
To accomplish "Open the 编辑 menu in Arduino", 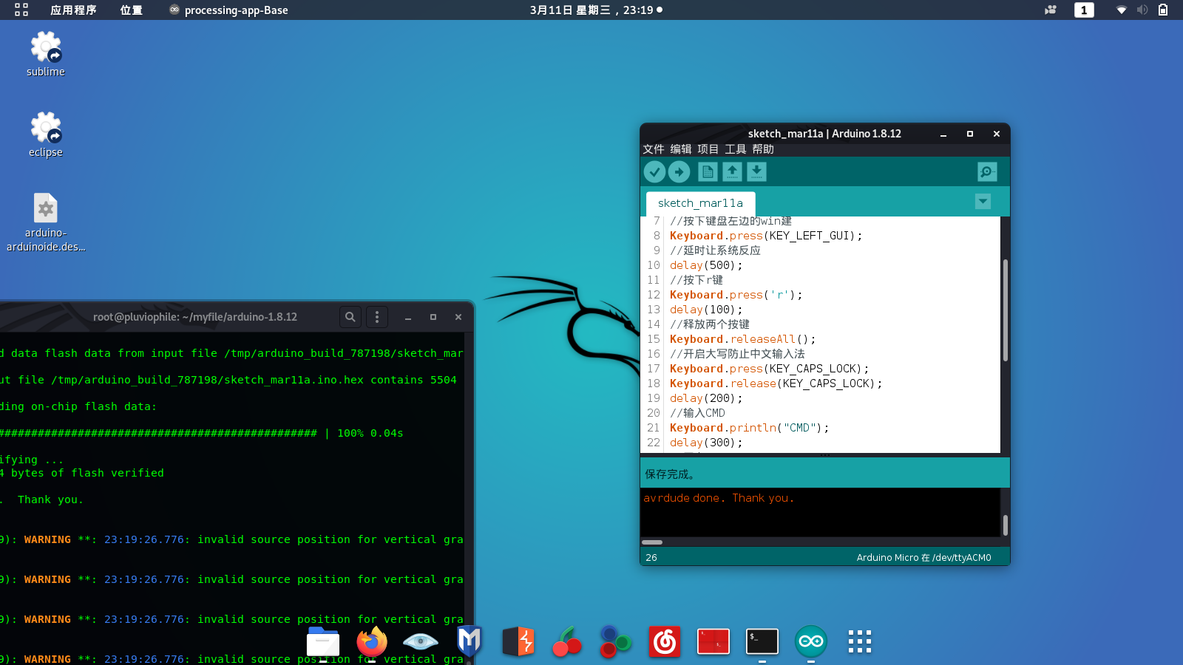I will pyautogui.click(x=681, y=149).
